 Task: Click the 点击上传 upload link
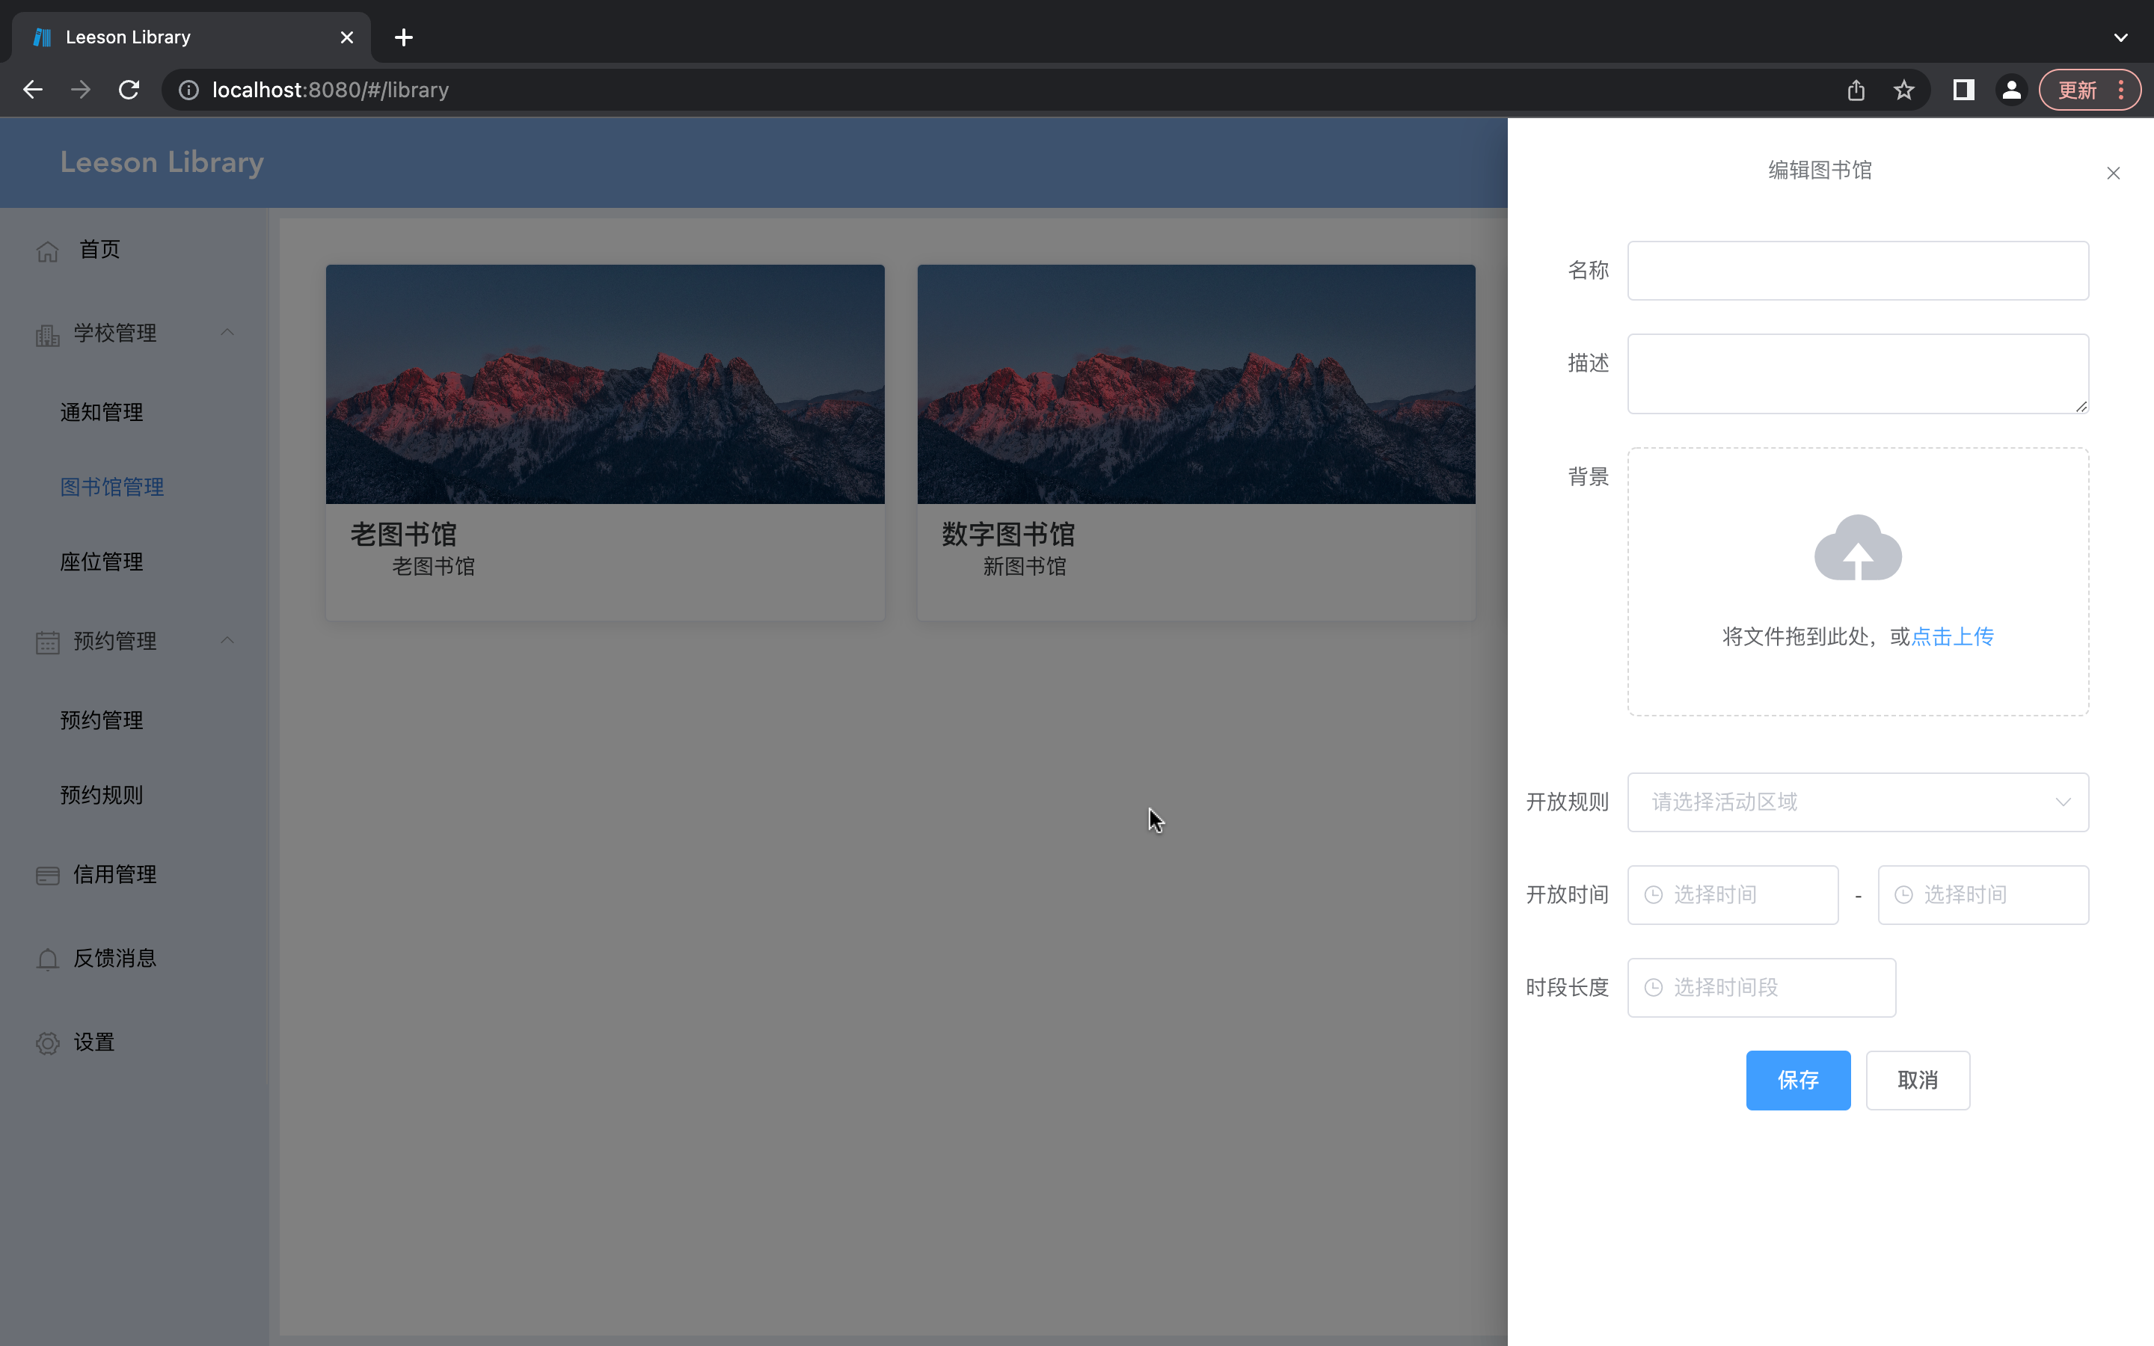[1952, 636]
